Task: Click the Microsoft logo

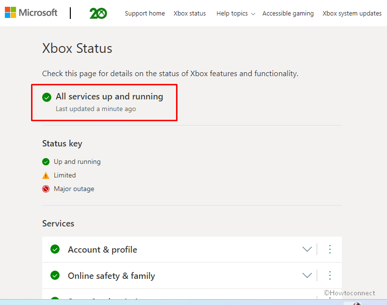Action: click(x=31, y=13)
